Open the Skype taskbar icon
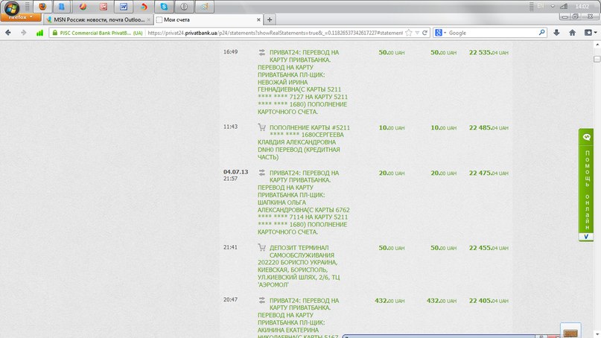This screenshot has width=601, height=338. [164, 7]
